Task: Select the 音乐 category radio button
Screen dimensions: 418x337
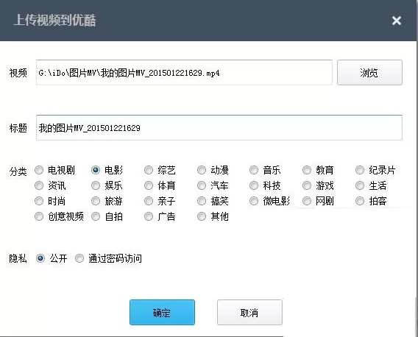Action: coord(254,170)
